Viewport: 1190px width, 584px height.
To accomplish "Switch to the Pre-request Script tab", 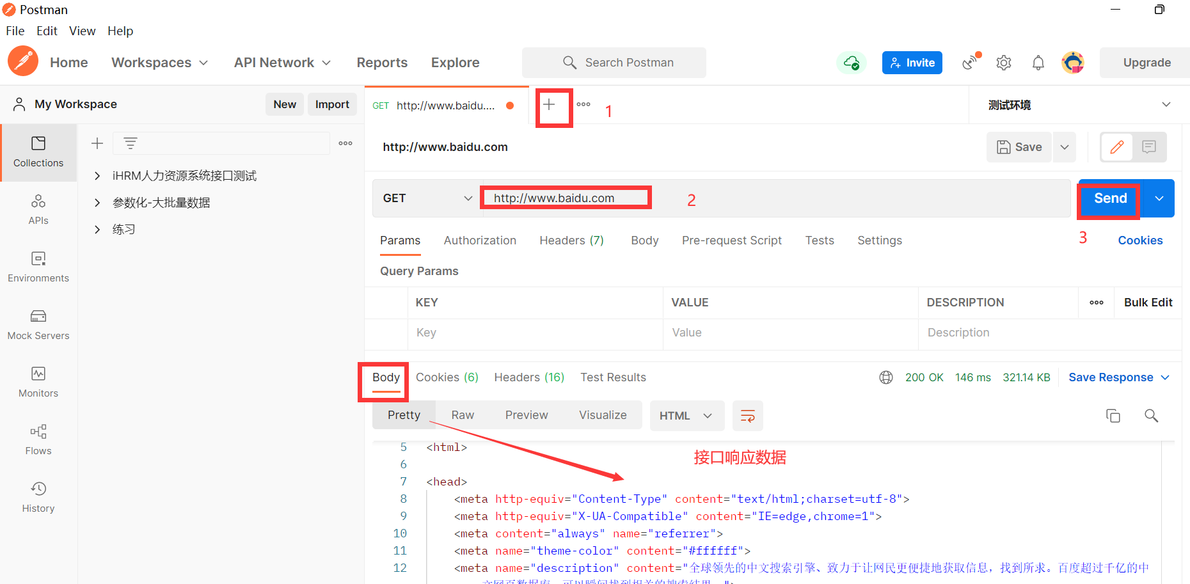I will 732,241.
